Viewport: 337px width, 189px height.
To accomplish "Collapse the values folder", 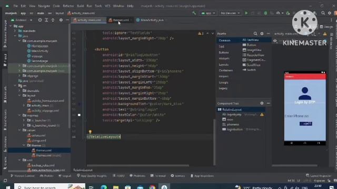I will click(19, 130).
